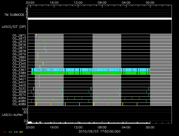179x136 pixels.
Task: Click the C3 legend entry
Action: point(16,132)
